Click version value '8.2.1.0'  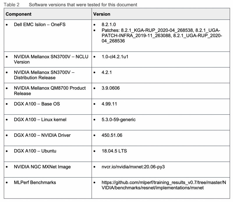pyautogui.click(x=109, y=24)
